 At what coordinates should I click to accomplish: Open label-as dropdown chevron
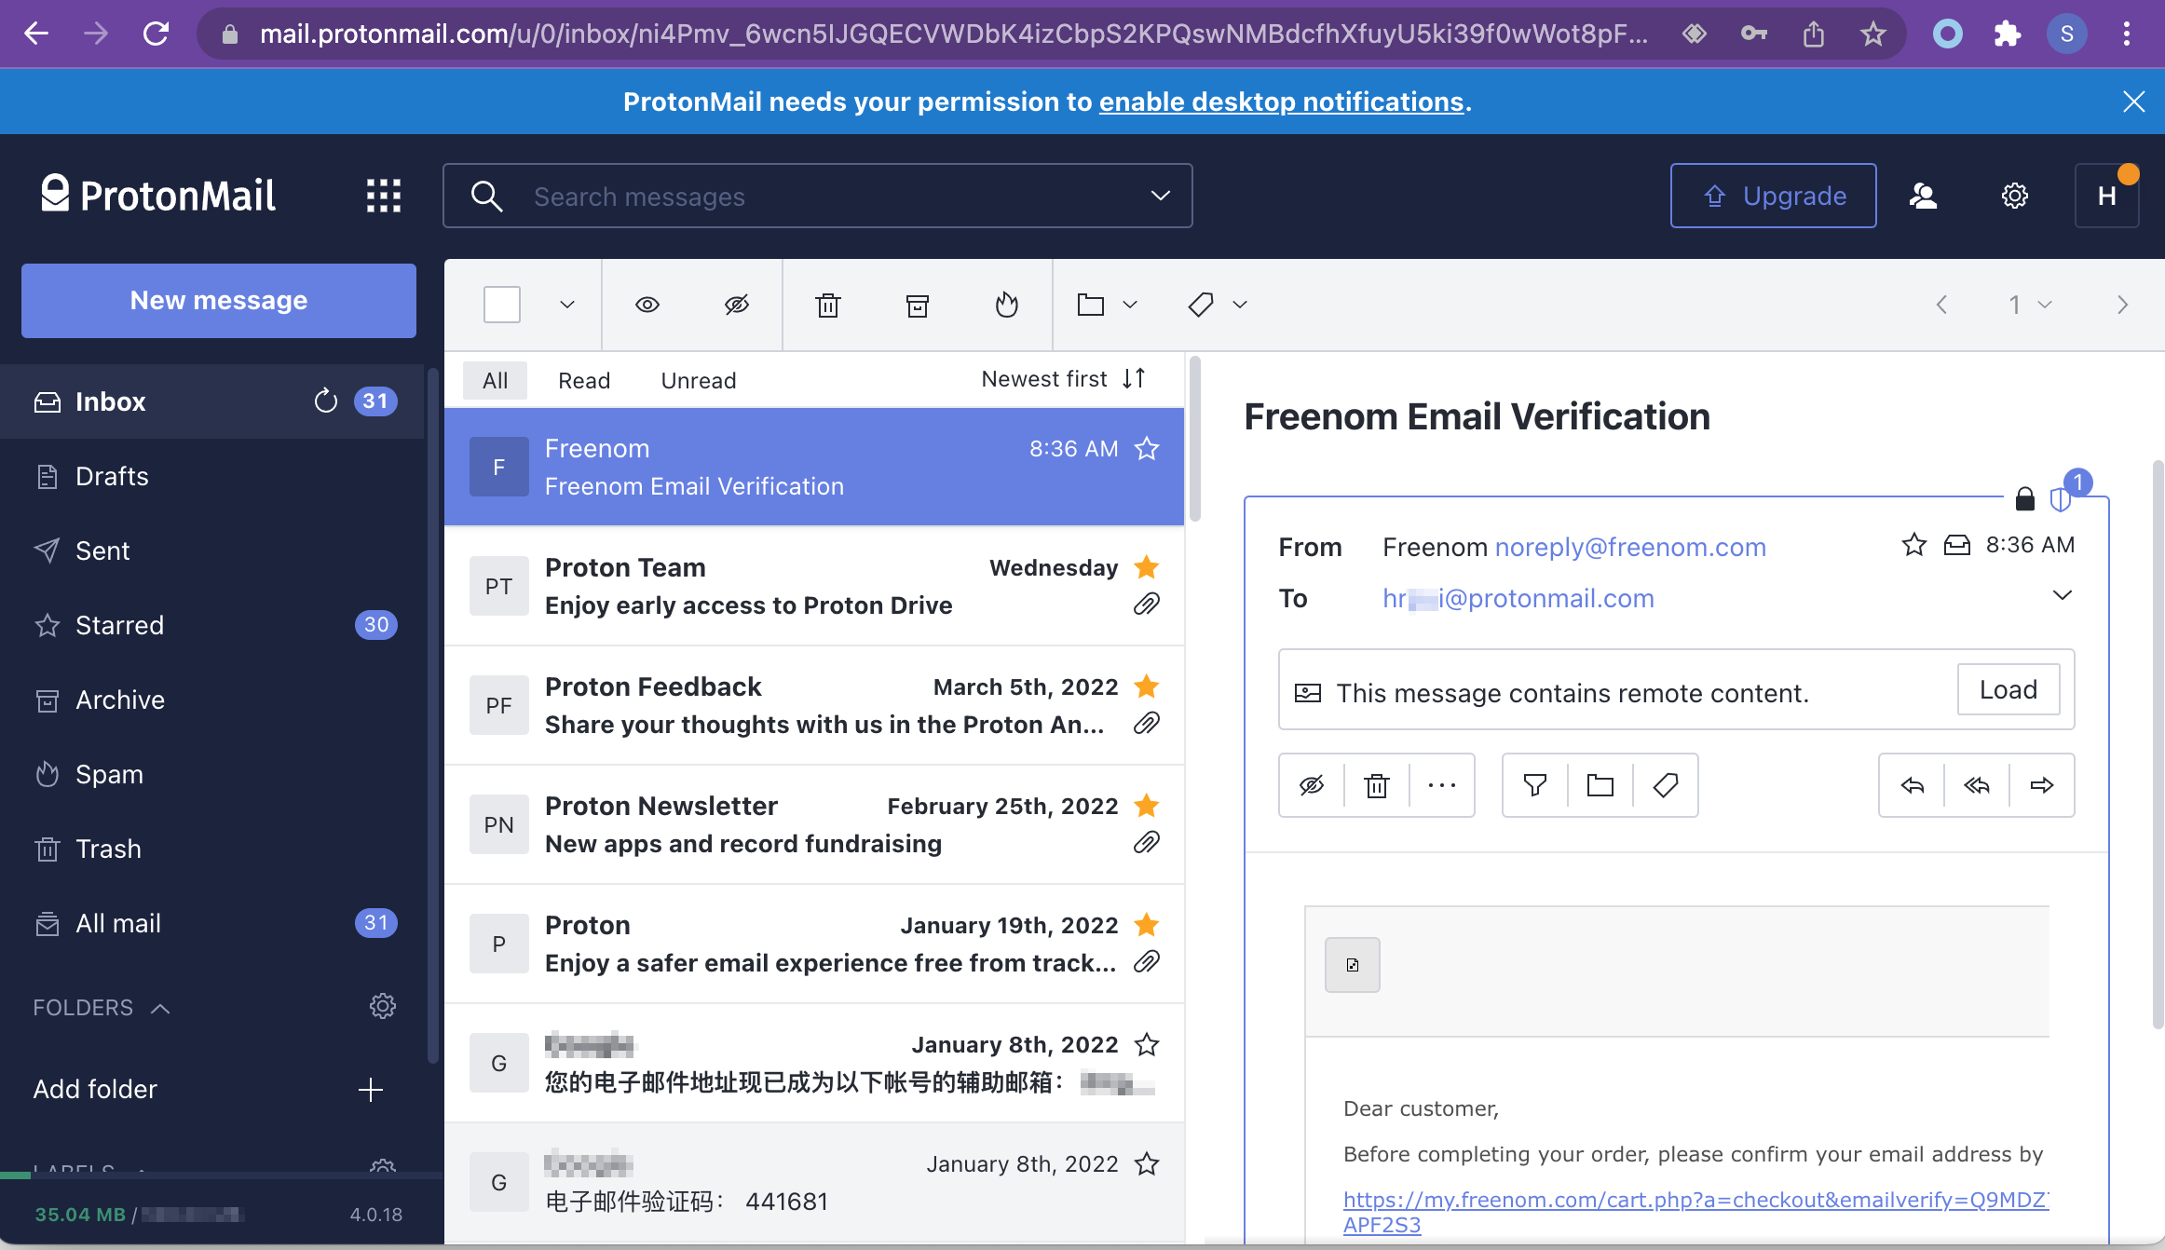pos(1240,305)
